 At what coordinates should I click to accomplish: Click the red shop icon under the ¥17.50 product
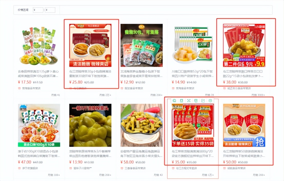(19, 88)
